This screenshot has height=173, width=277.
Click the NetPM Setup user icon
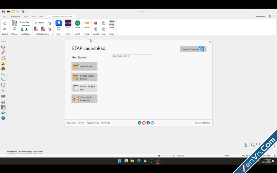pyautogui.click(x=22, y=29)
